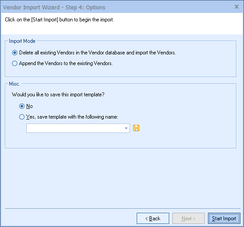The width and height of the screenshot is (244, 227).
Task: Begin the import with Start Import button
Action: [x=224, y=218]
